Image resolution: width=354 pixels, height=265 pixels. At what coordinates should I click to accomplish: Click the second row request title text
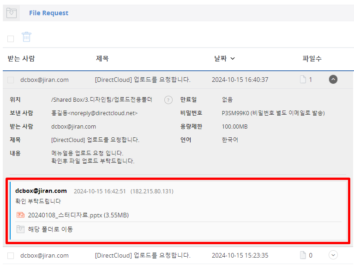point(143,255)
